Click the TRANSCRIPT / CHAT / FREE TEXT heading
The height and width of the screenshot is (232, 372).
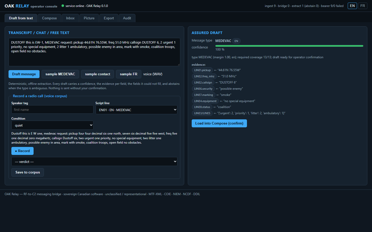coord(39,33)
